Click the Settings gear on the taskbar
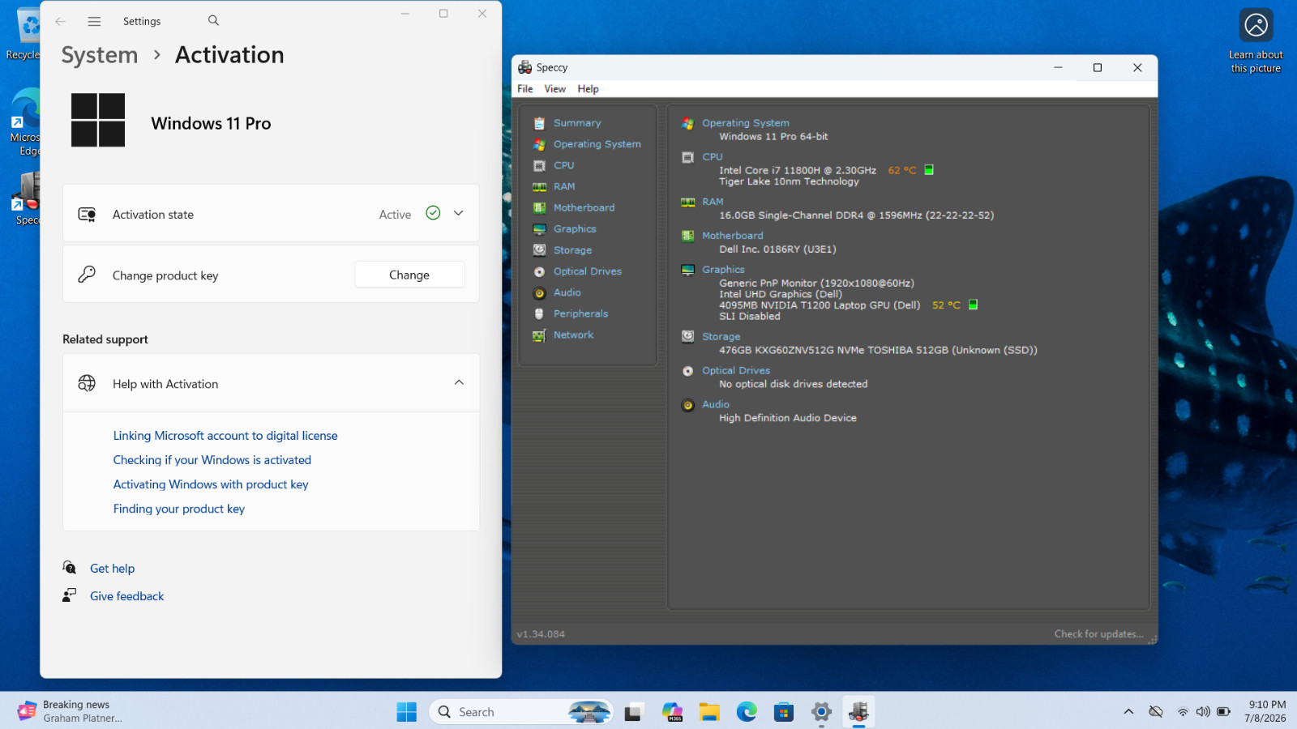1297x729 pixels. 821,712
